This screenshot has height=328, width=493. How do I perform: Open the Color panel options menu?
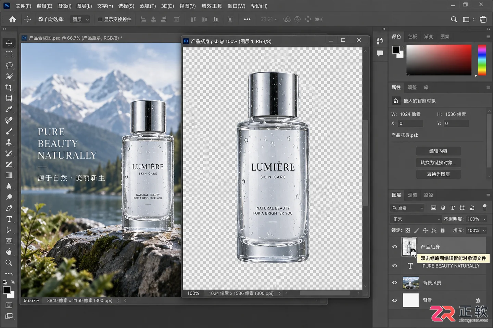coord(488,37)
